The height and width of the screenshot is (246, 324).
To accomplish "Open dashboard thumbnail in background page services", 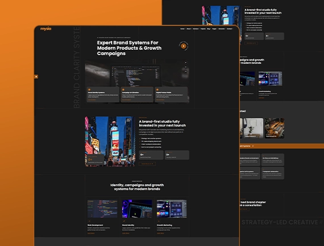I will pos(270,78).
